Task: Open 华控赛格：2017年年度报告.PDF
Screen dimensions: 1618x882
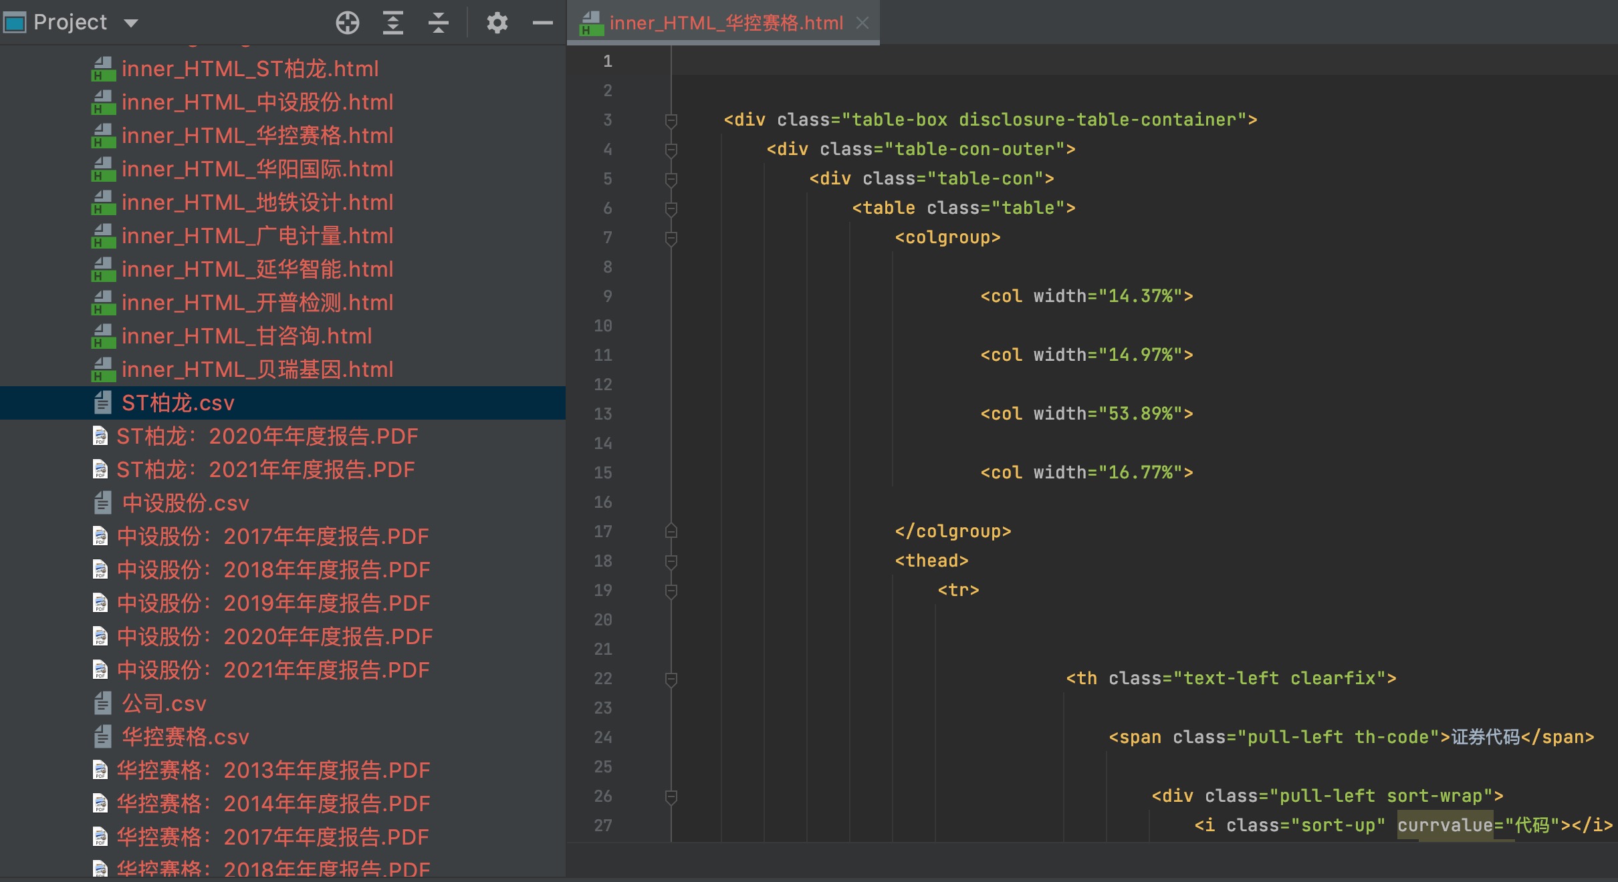Action: pos(273,837)
